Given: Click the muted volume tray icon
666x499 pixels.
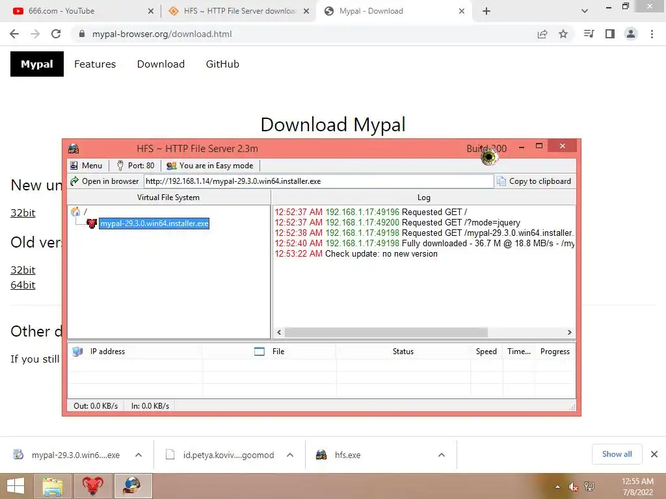Looking at the screenshot, I should 574,487.
